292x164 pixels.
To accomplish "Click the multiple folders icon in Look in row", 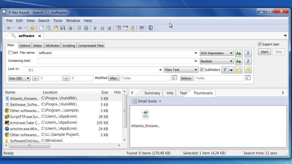I will point(248,70).
